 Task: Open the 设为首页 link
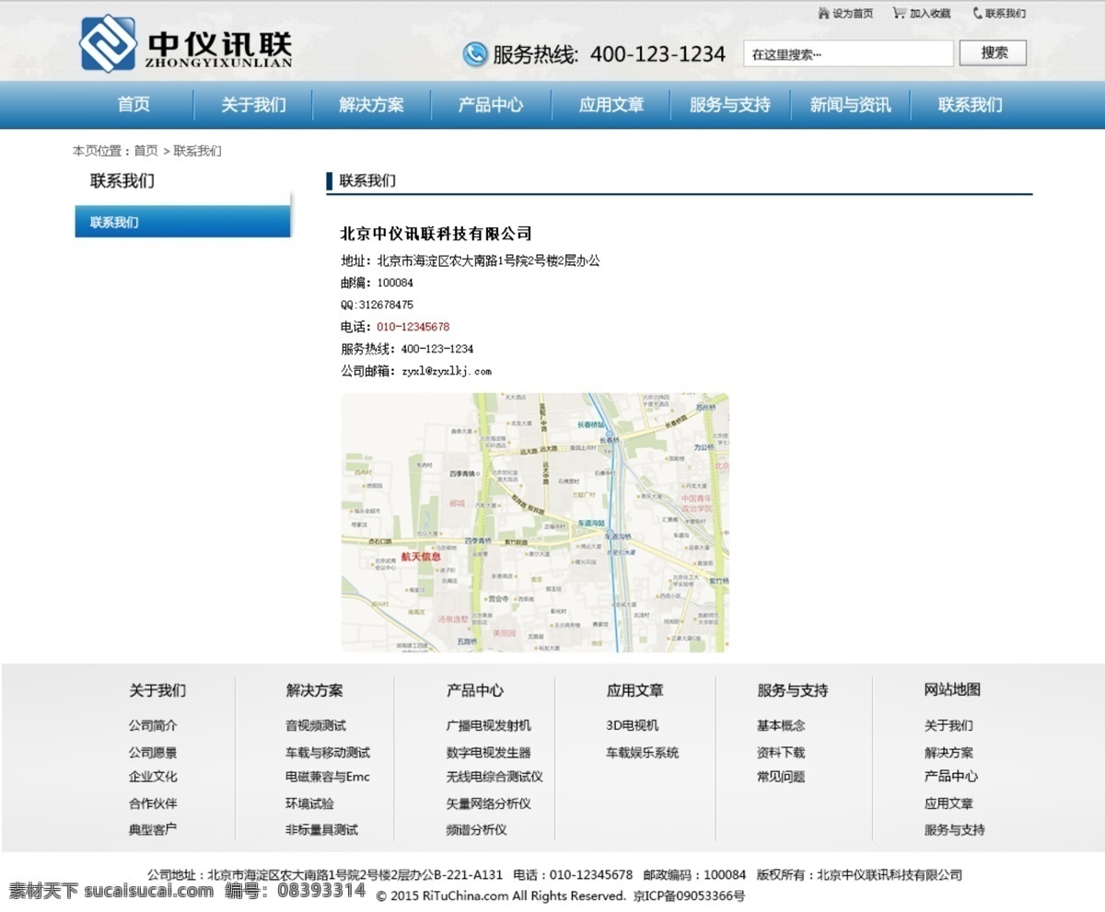[853, 14]
